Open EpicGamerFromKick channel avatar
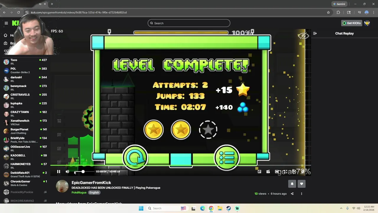378x213 pixels. click(x=62, y=186)
